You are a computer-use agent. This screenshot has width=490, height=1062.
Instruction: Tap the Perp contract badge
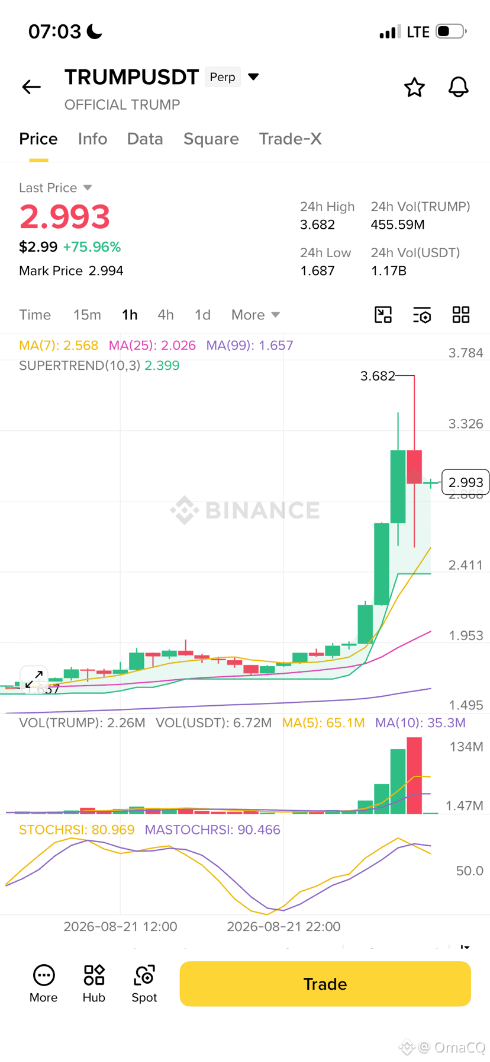point(223,77)
